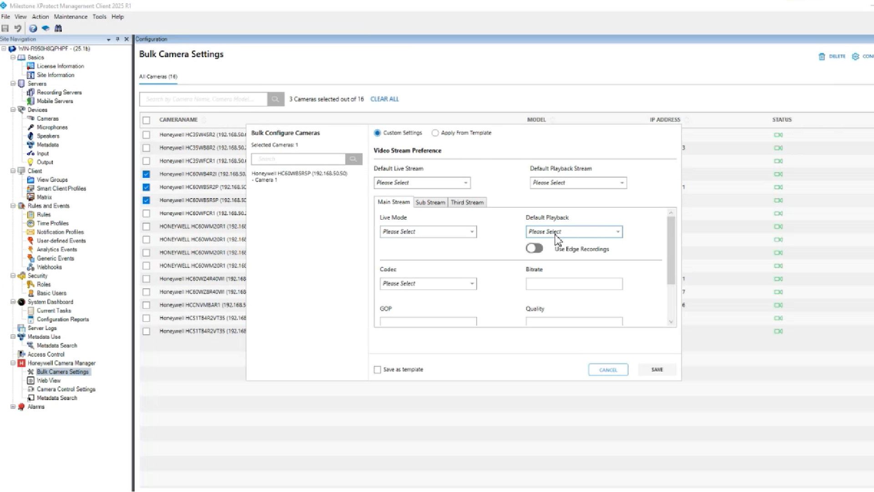Switch to the Sub Stream tab
This screenshot has height=492, width=874.
[430, 202]
